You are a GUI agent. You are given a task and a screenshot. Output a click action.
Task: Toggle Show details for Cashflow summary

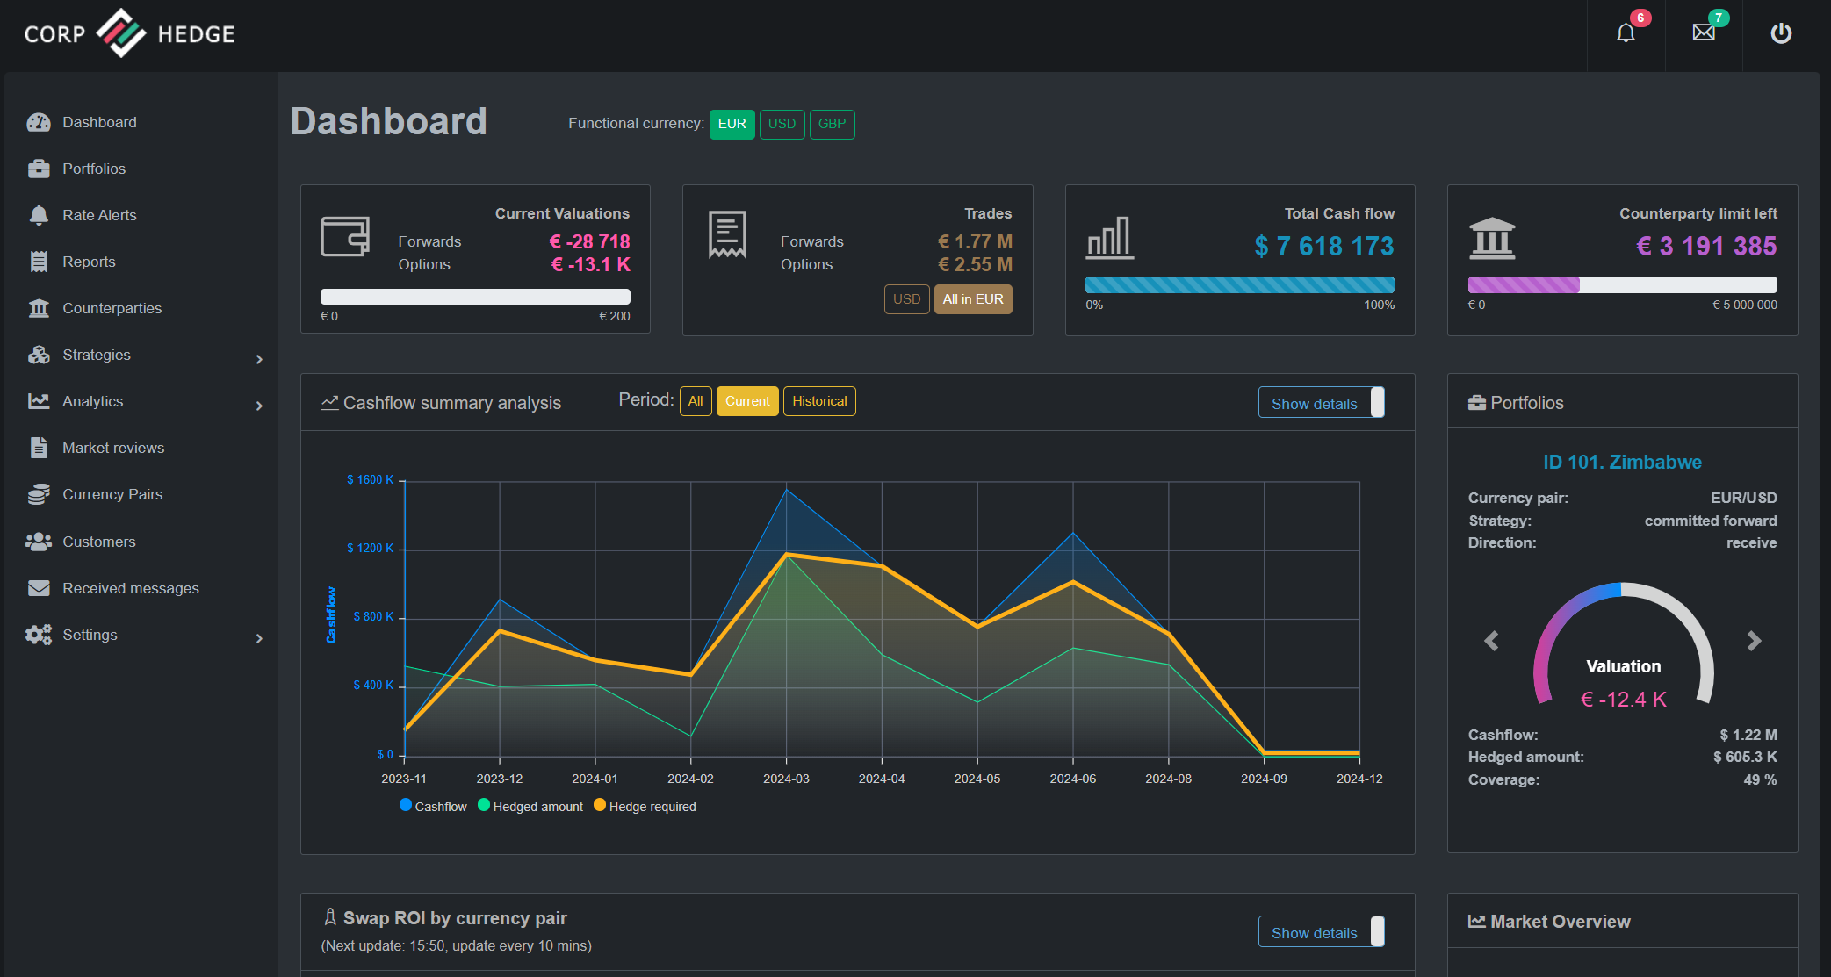(x=1322, y=403)
